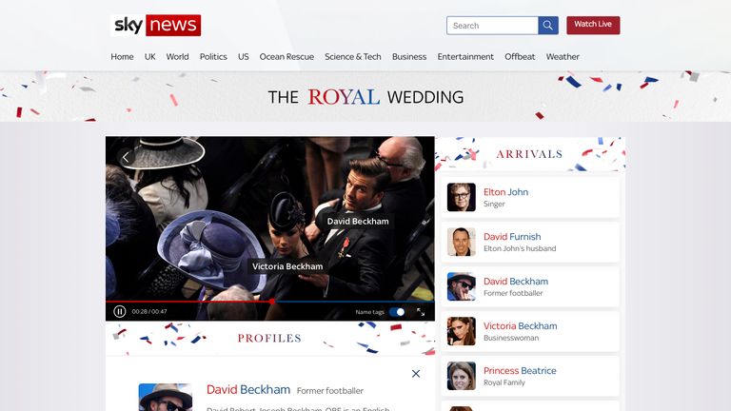
Task: Click the Watch Live button
Action: tap(593, 25)
